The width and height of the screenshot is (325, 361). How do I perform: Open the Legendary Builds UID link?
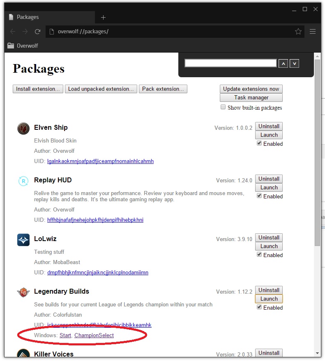99,325
